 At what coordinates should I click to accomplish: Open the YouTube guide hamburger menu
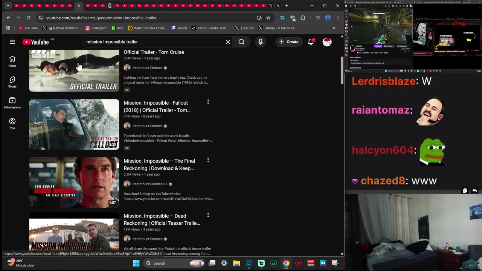point(12,42)
